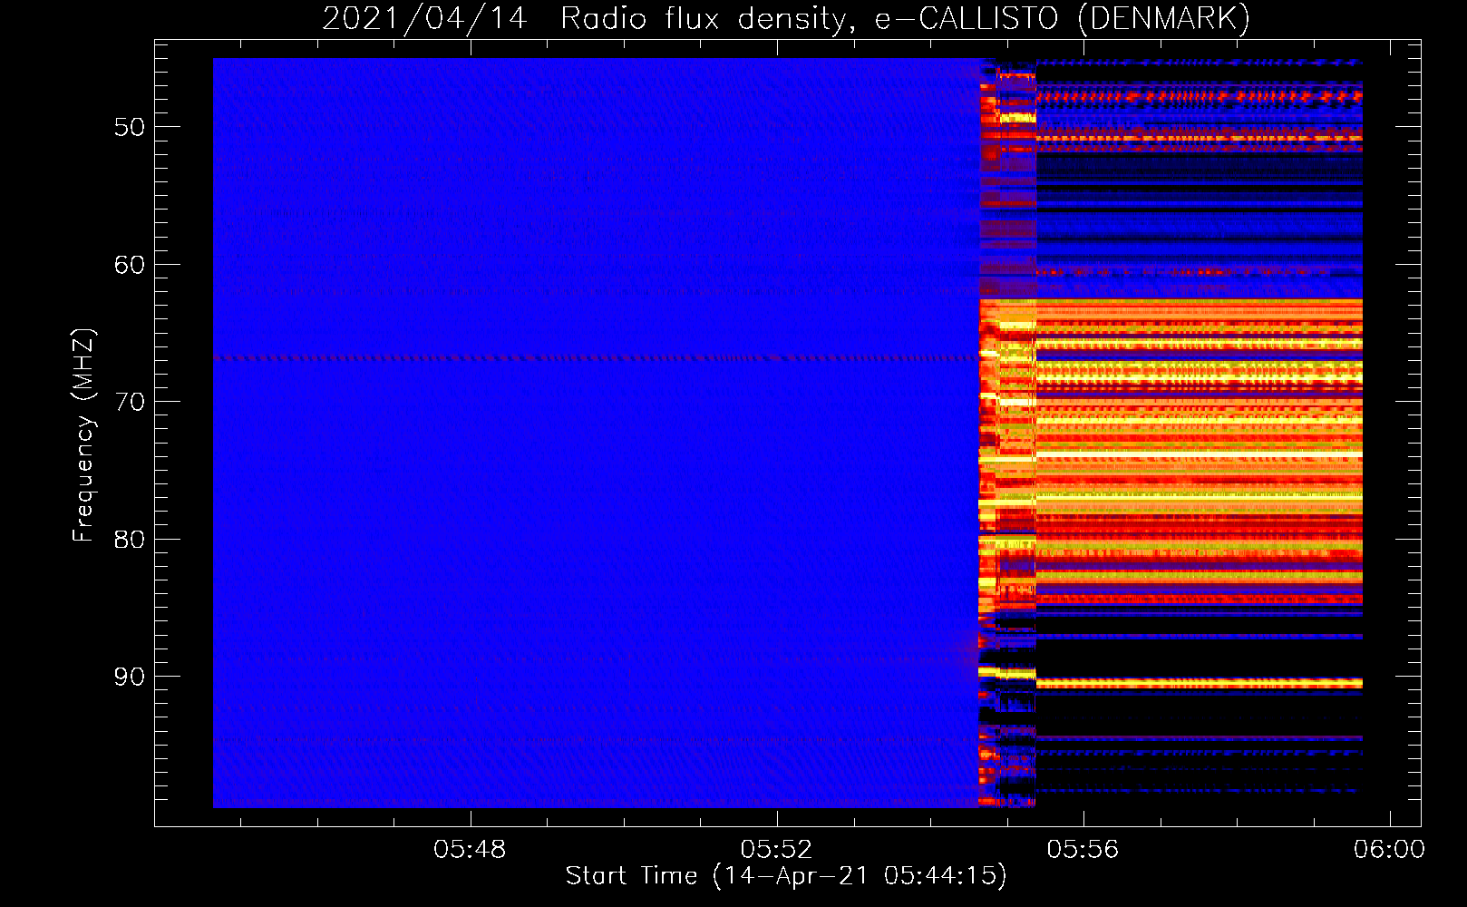
Task: Click the 05:52 time tick label
Action: click(776, 850)
